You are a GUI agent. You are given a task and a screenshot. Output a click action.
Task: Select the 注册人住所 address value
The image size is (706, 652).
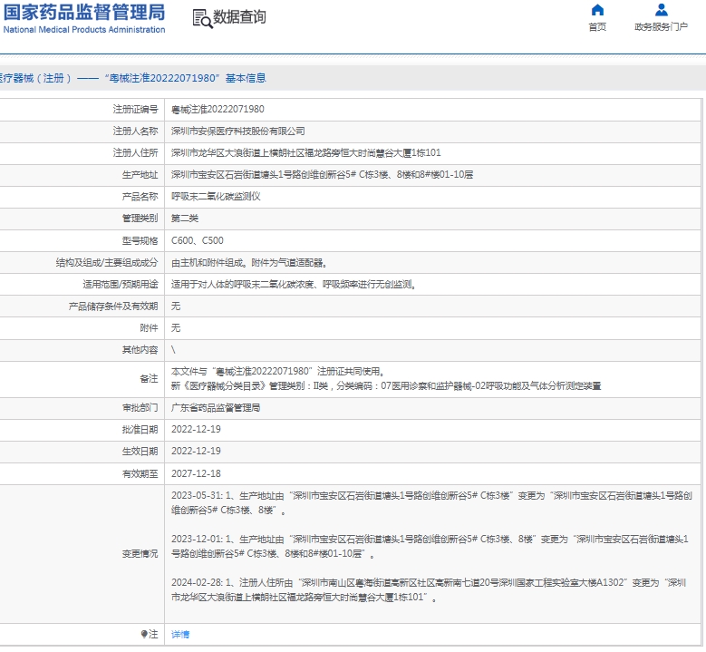[x=305, y=152]
